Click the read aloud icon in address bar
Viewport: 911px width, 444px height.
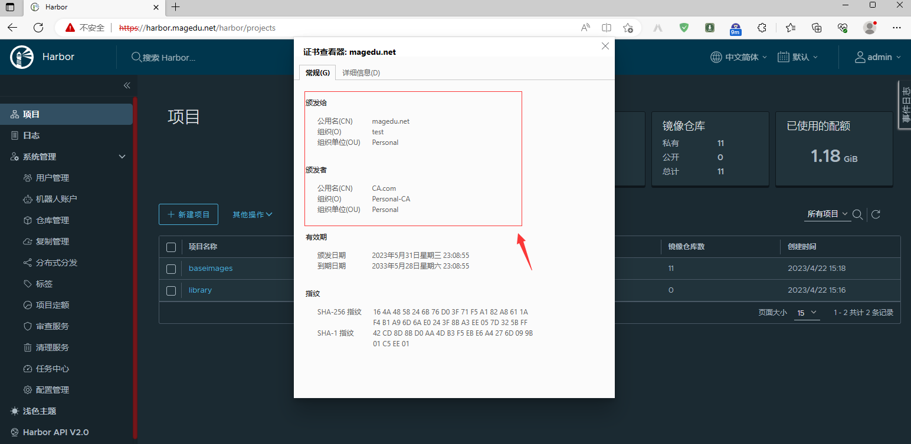(x=585, y=28)
